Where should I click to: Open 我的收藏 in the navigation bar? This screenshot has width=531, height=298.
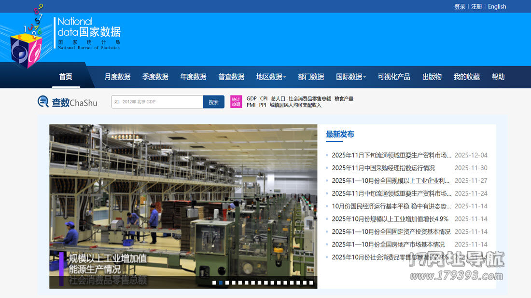click(466, 77)
